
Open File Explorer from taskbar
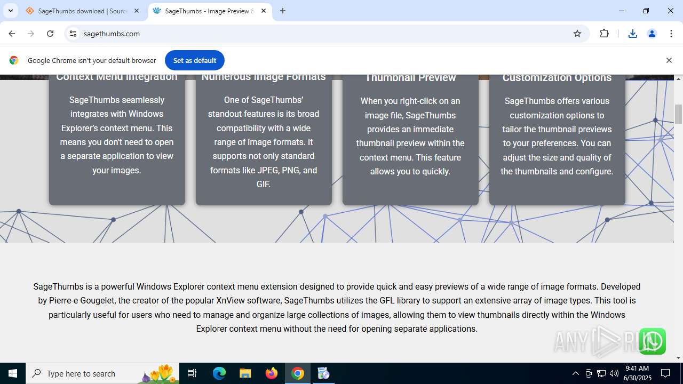pyautogui.click(x=245, y=373)
